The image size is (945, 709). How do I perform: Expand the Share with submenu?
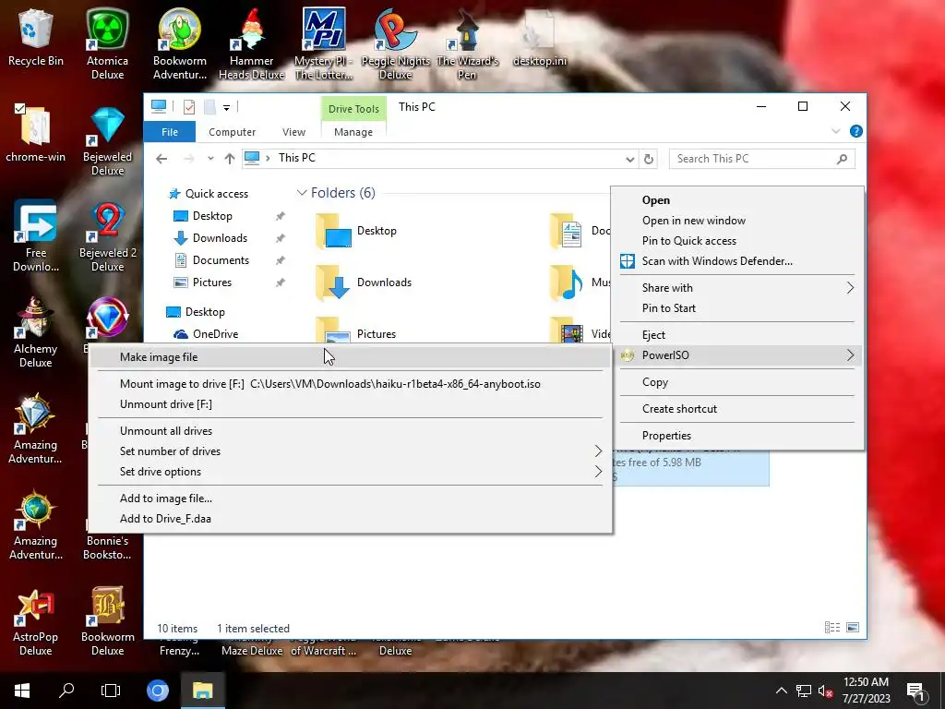point(850,288)
